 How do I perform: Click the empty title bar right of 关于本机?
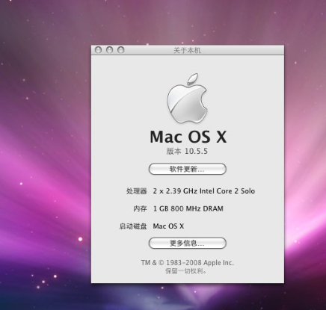pos(242,50)
